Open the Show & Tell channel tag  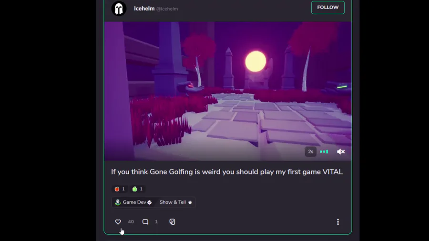[x=175, y=202]
